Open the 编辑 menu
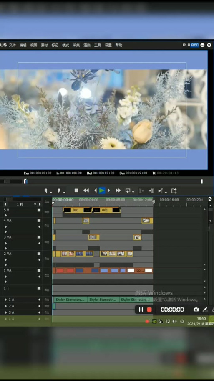214x381 pixels. pyautogui.click(x=23, y=45)
